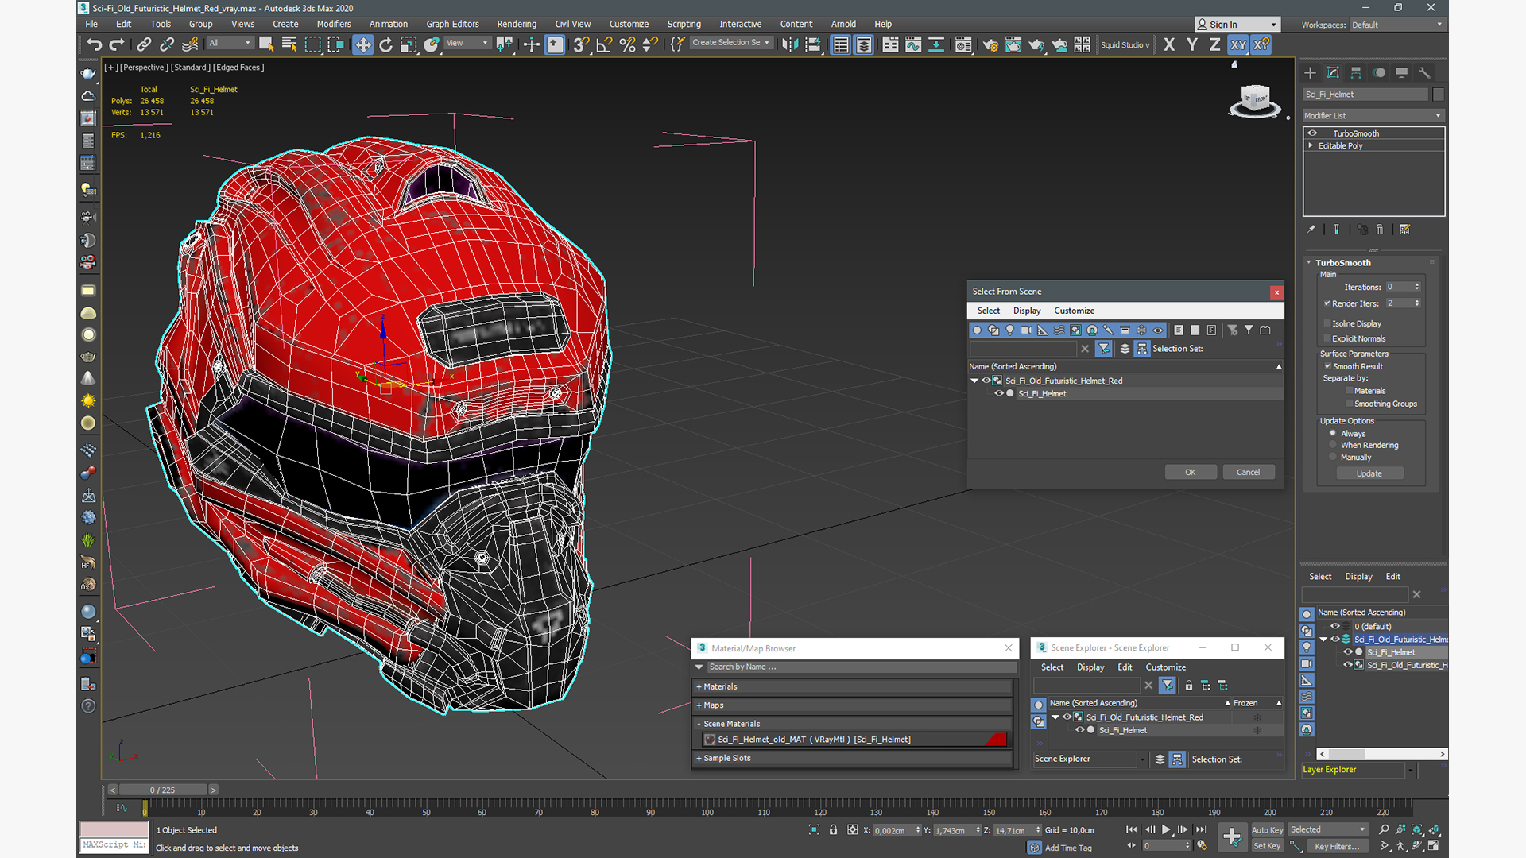
Task: Enable Separate by Smoothing Groups checkbox
Action: tap(1350, 404)
